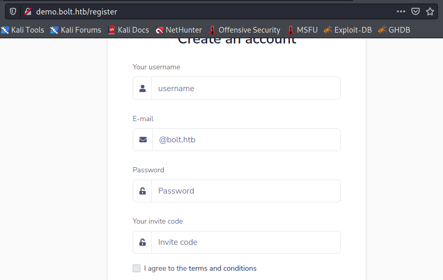The image size is (443, 280).
Task: Focus the username input field
Action: [x=246, y=89]
